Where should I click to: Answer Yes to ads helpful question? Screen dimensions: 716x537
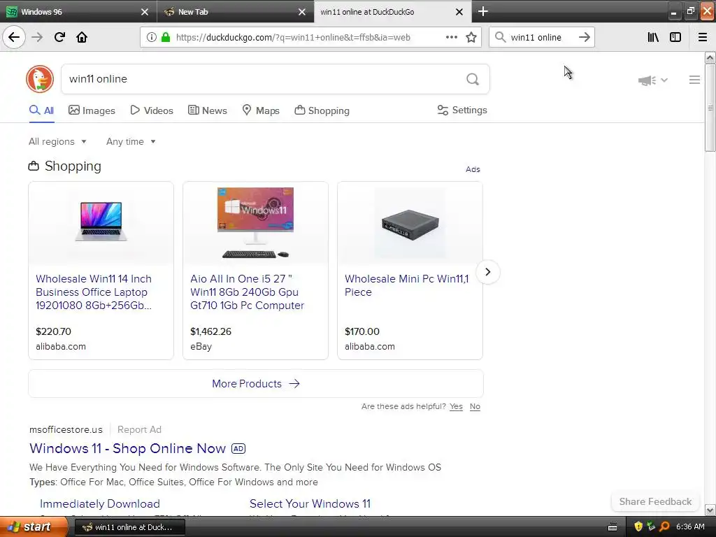(456, 406)
